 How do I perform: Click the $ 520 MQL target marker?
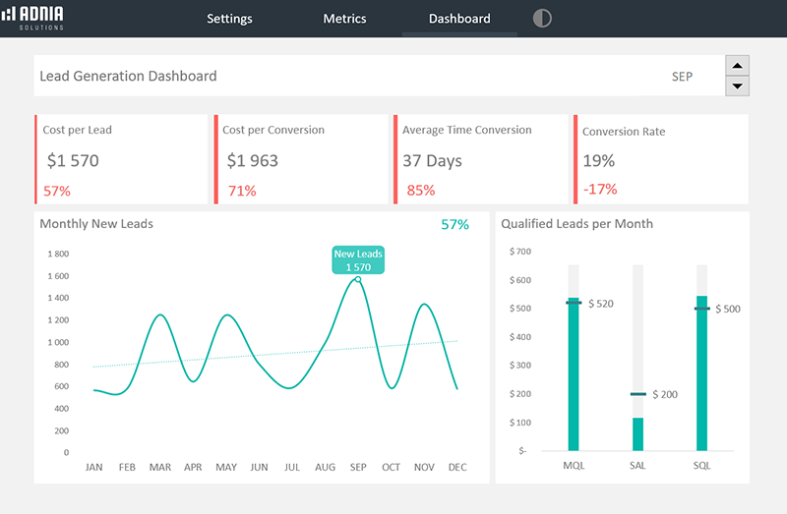[574, 303]
